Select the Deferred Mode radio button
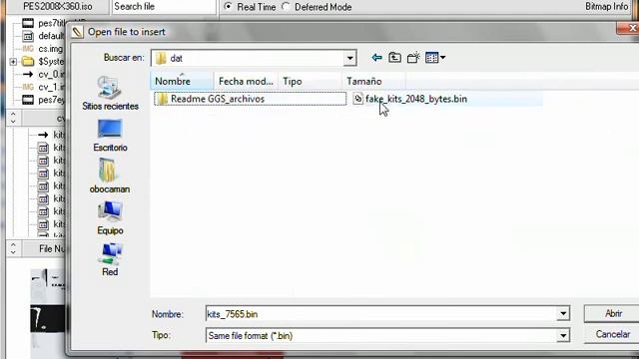Image resolution: width=639 pixels, height=359 pixels. click(287, 7)
